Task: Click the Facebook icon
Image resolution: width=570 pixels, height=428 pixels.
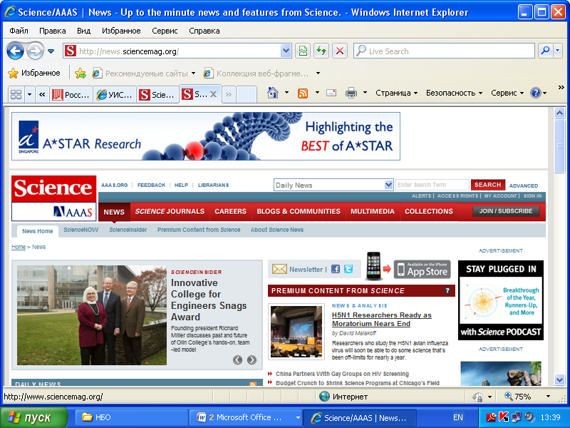Action: [336, 269]
